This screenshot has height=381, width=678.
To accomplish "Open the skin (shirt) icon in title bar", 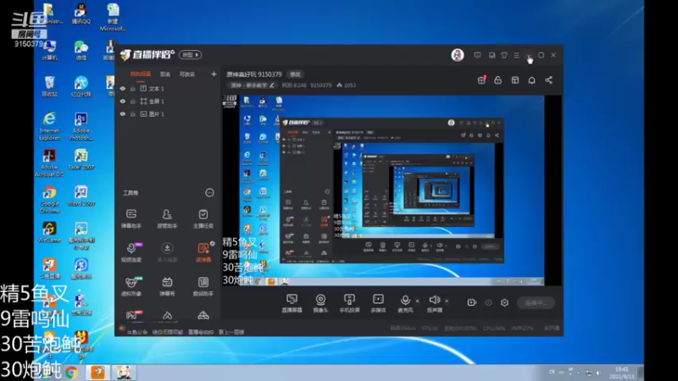I will point(504,55).
